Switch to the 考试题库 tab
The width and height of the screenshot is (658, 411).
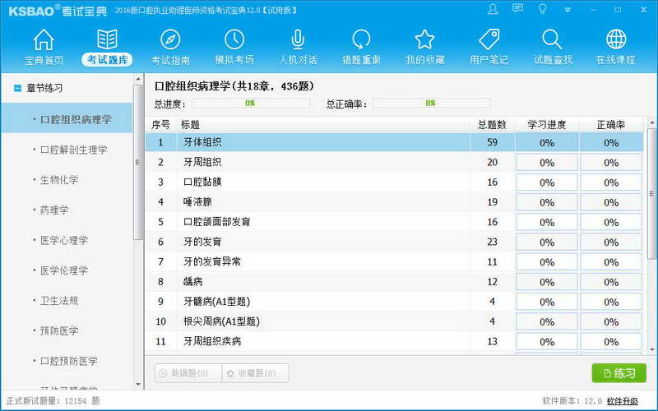107,59
